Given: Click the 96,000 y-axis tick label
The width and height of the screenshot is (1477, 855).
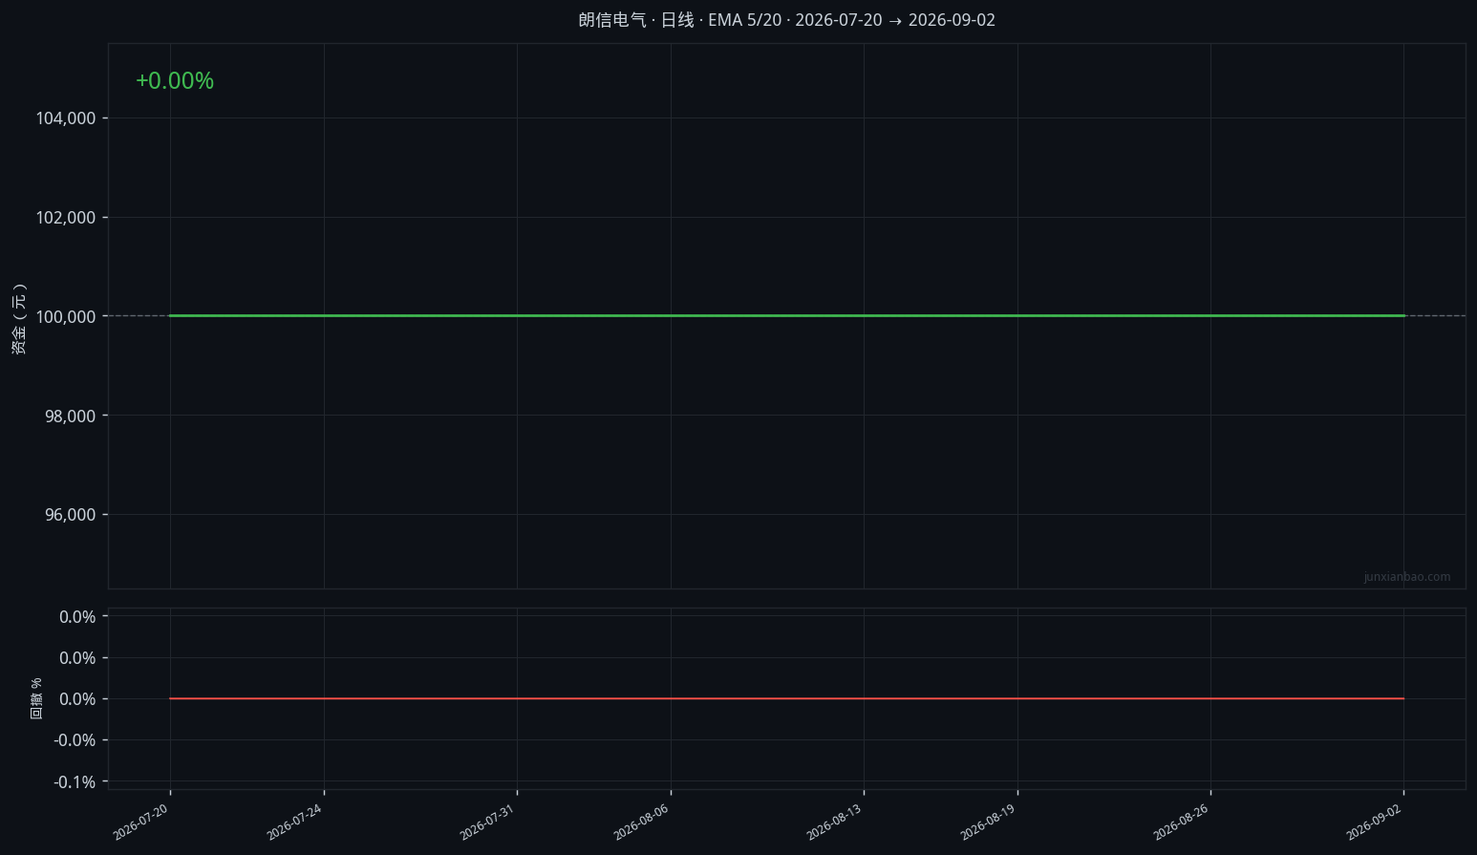Looking at the screenshot, I should click(71, 515).
